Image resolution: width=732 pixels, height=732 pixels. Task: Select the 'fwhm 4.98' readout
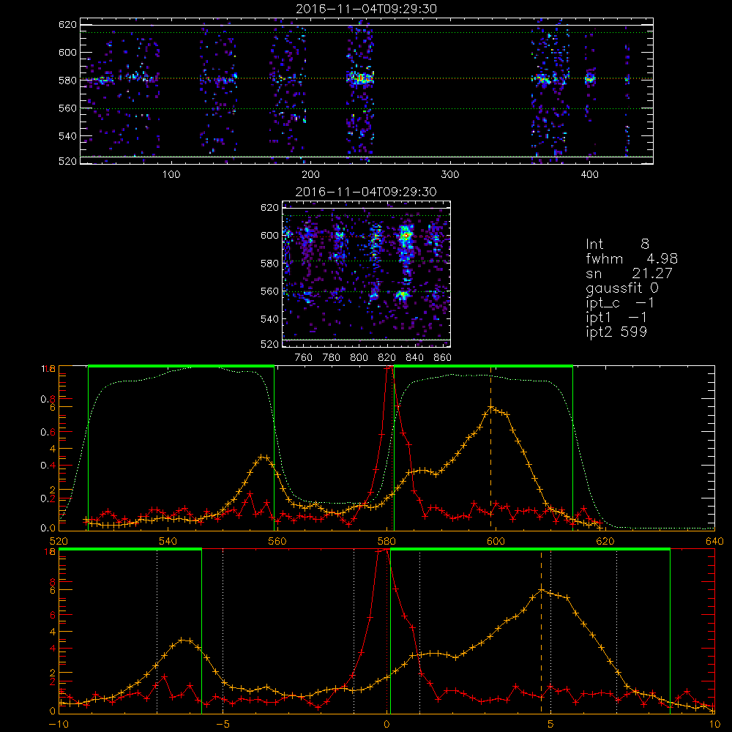click(x=632, y=258)
